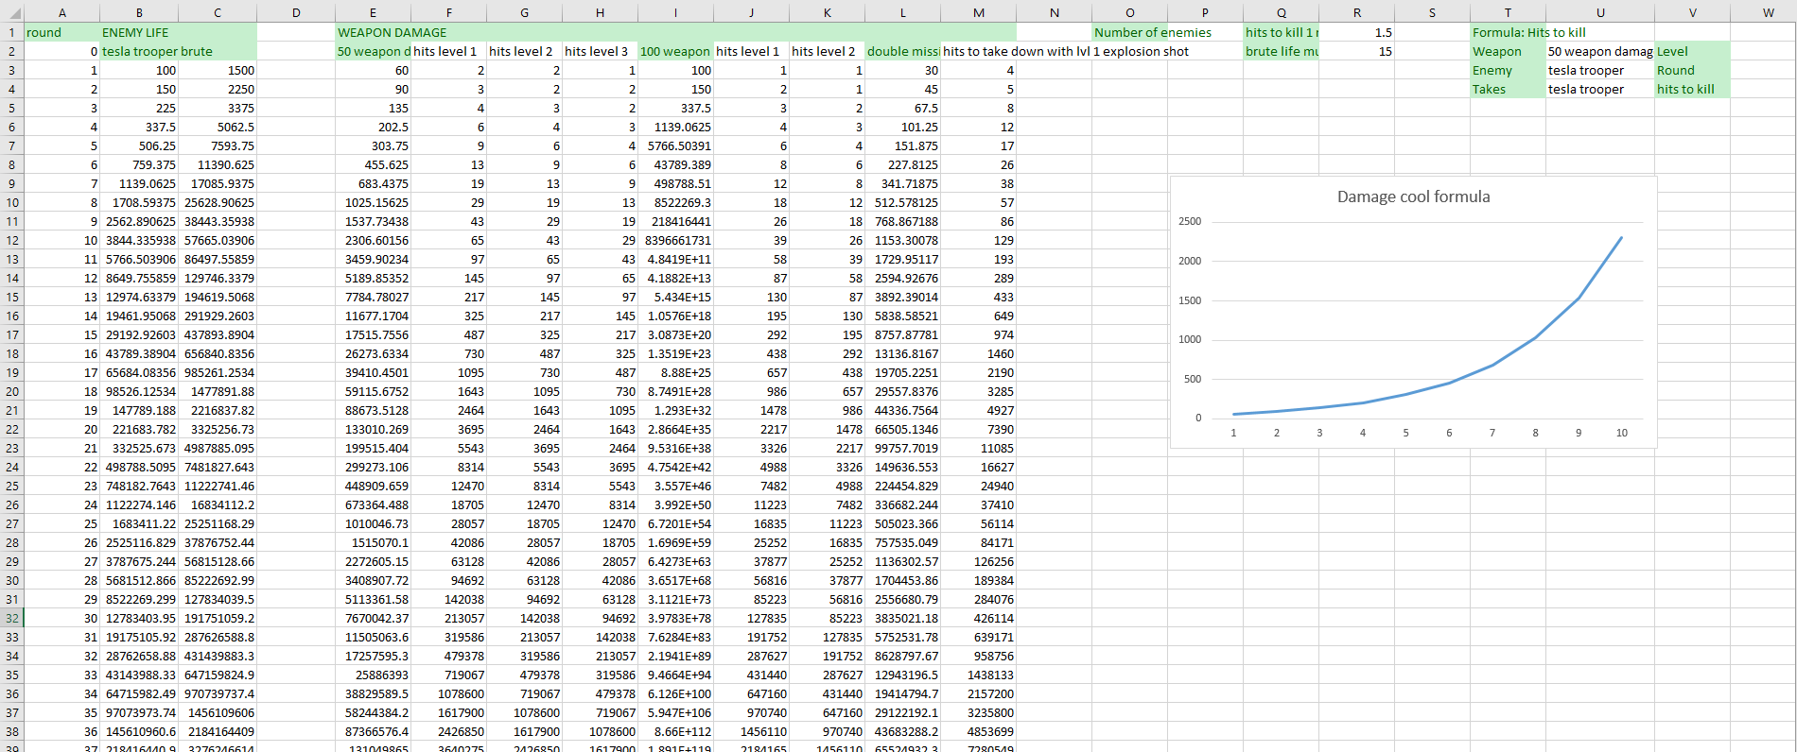
Task: Click cell with value 341.71875
Action: (x=902, y=183)
